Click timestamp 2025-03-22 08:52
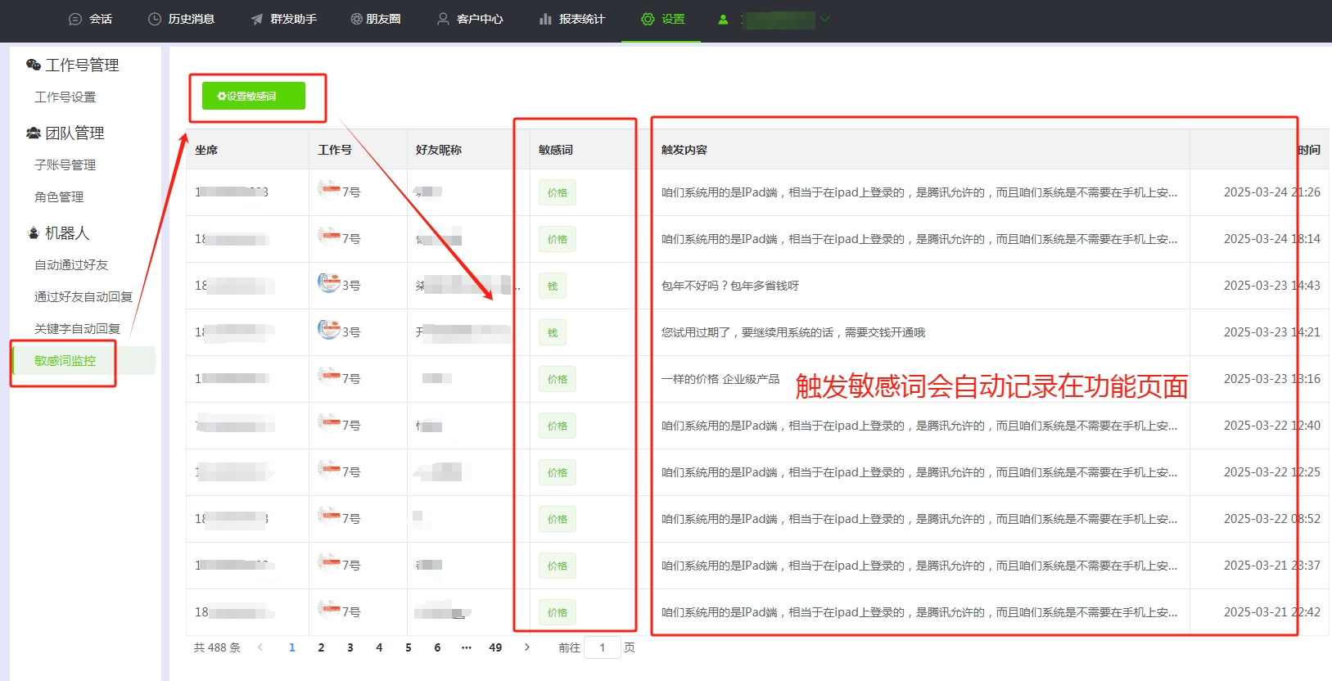The height and width of the screenshot is (681, 1332). click(x=1271, y=519)
